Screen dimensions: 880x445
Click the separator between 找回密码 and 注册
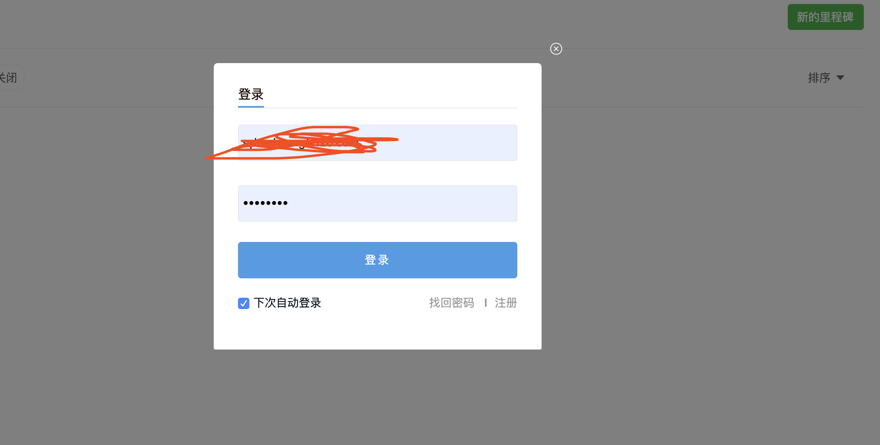tap(485, 303)
